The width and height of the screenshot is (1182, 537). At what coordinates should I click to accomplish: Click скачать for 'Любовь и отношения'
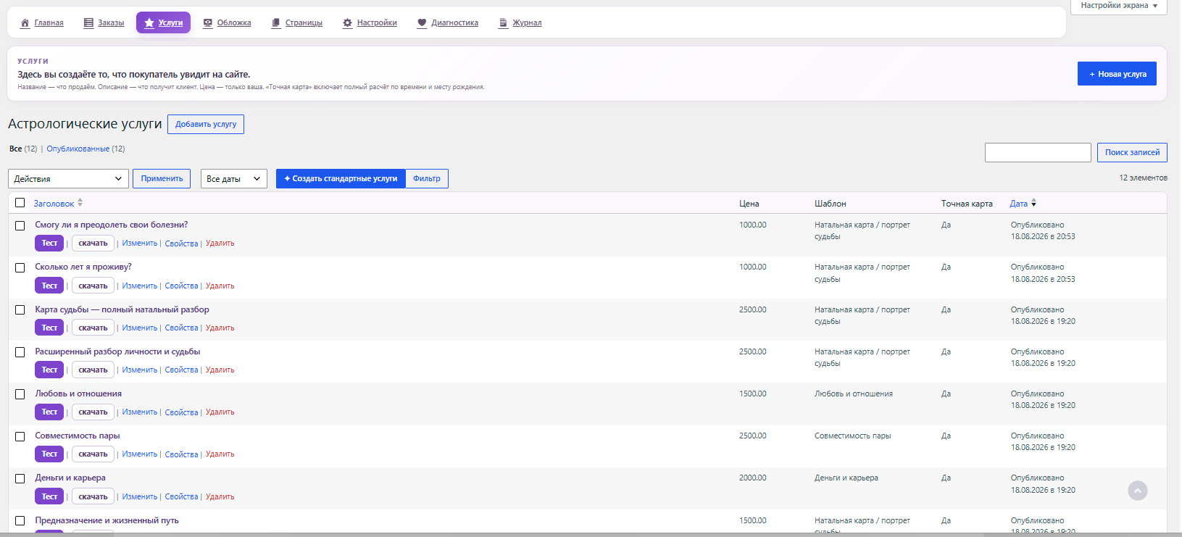click(93, 412)
